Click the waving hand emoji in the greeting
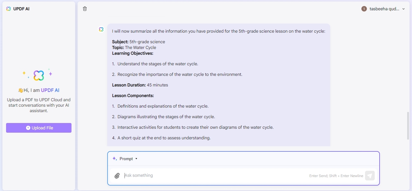 click(21, 90)
